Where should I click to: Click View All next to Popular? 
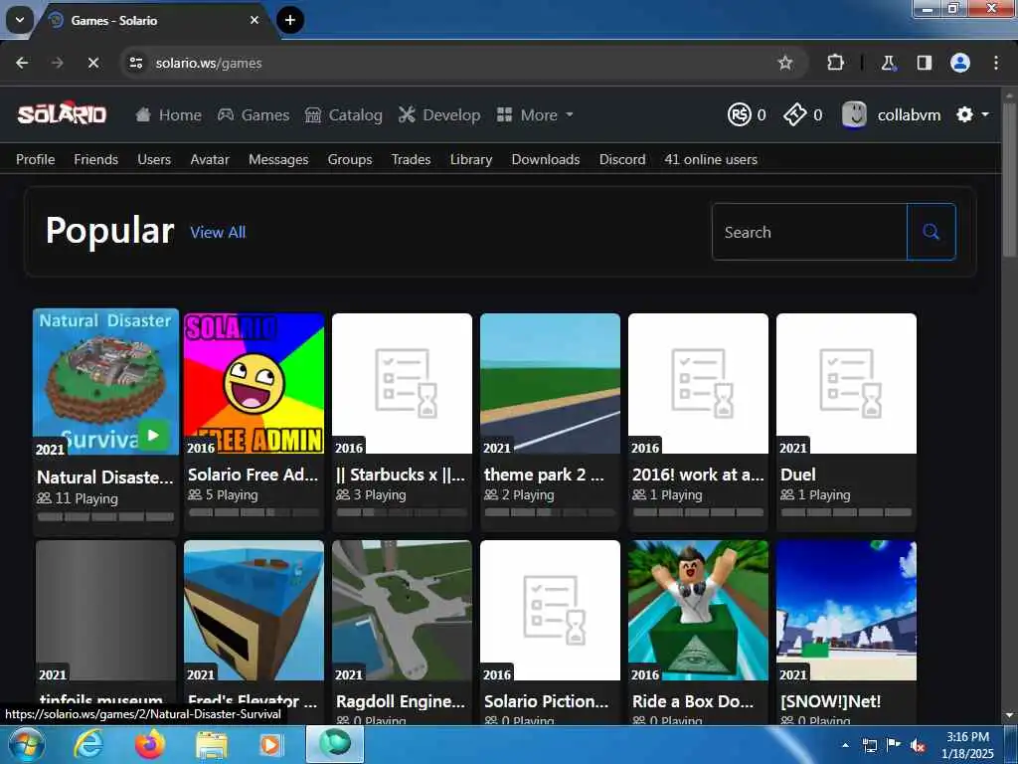click(218, 232)
